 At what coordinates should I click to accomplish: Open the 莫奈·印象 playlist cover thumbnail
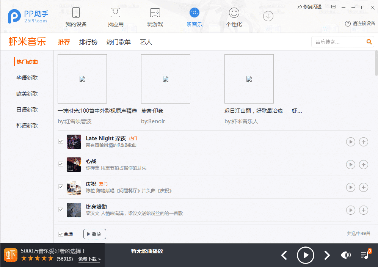click(x=166, y=79)
